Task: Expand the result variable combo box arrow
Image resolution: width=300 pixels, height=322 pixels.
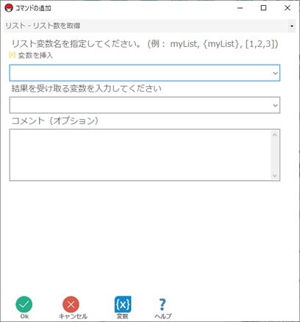Action: point(275,105)
